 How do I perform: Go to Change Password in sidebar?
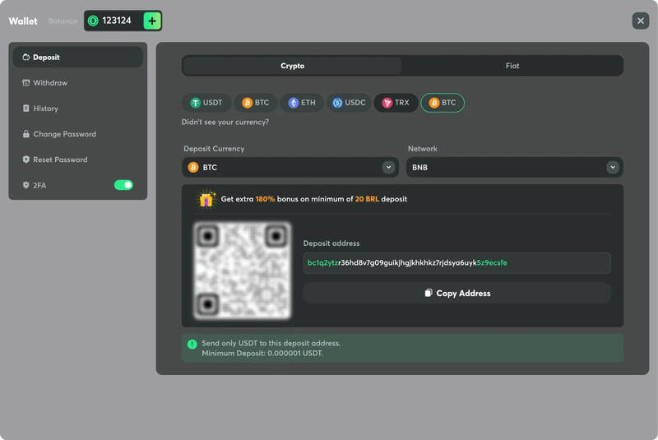64,134
